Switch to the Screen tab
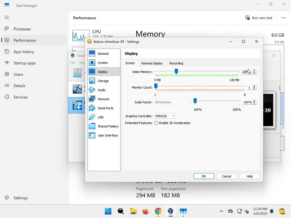 pyautogui.click(x=130, y=63)
